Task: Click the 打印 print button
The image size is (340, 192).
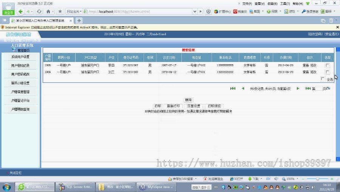Action: [x=158, y=106]
